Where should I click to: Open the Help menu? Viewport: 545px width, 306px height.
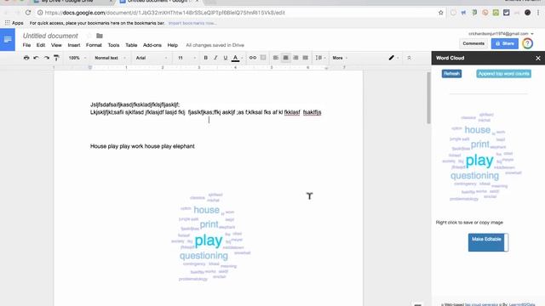pos(172,45)
